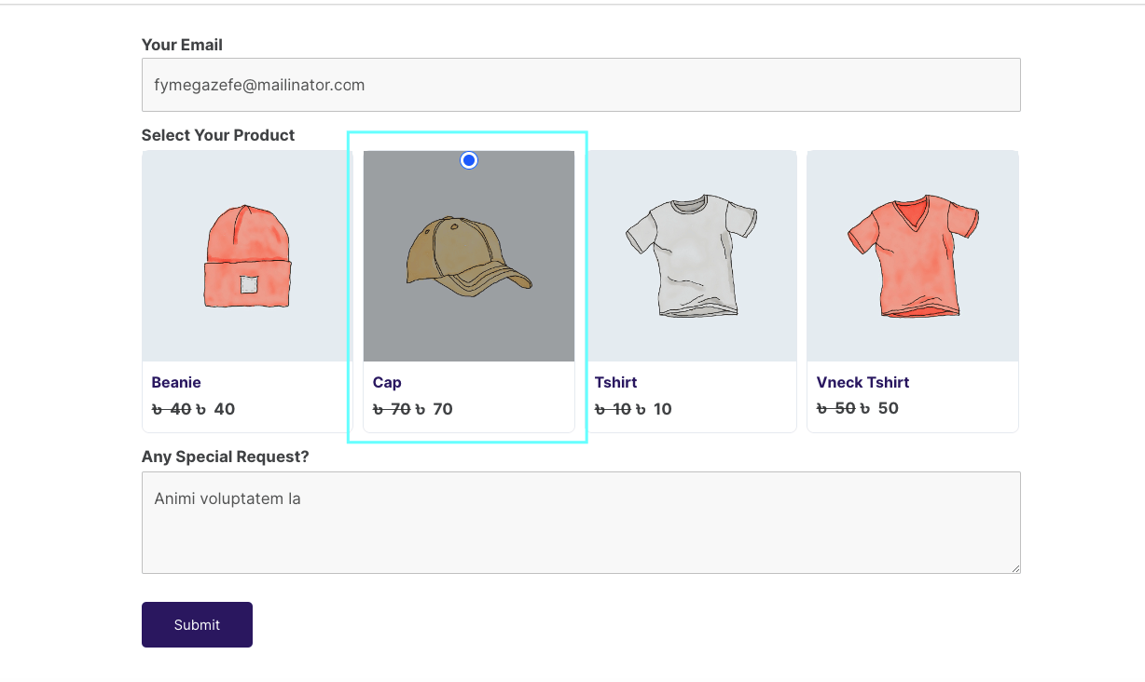Click the struck-through original price under Beanie
The image size is (1145, 682).
pos(172,408)
